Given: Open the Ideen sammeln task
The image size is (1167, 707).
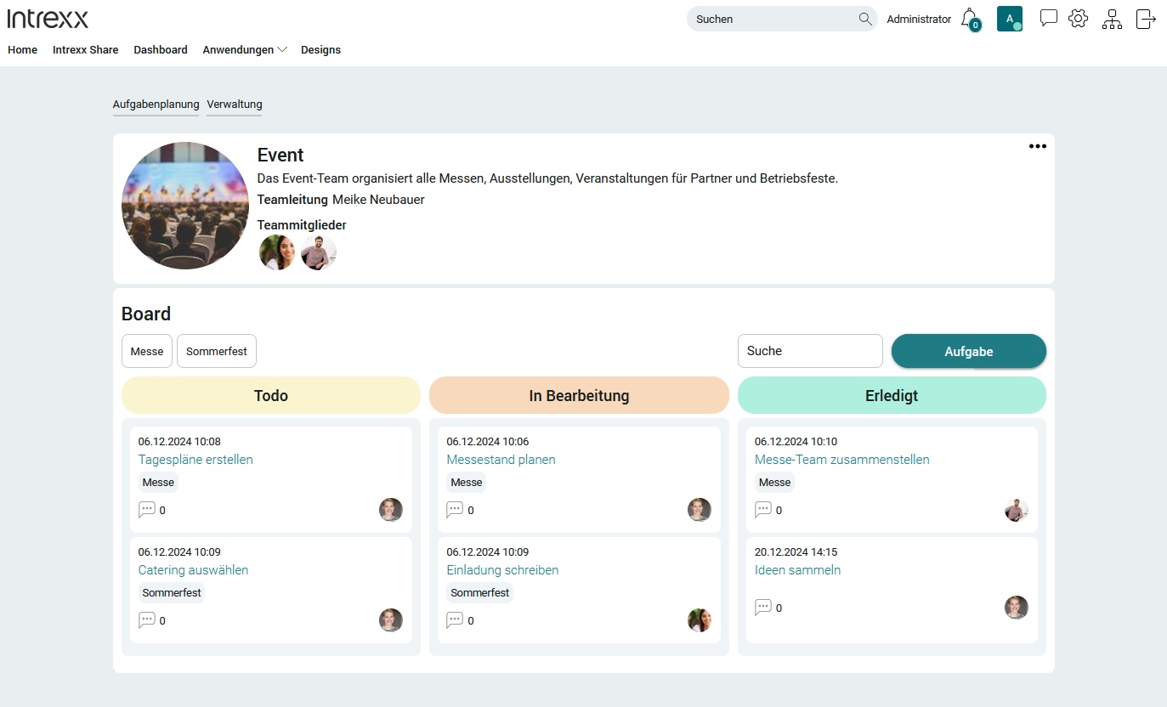Looking at the screenshot, I should point(798,570).
